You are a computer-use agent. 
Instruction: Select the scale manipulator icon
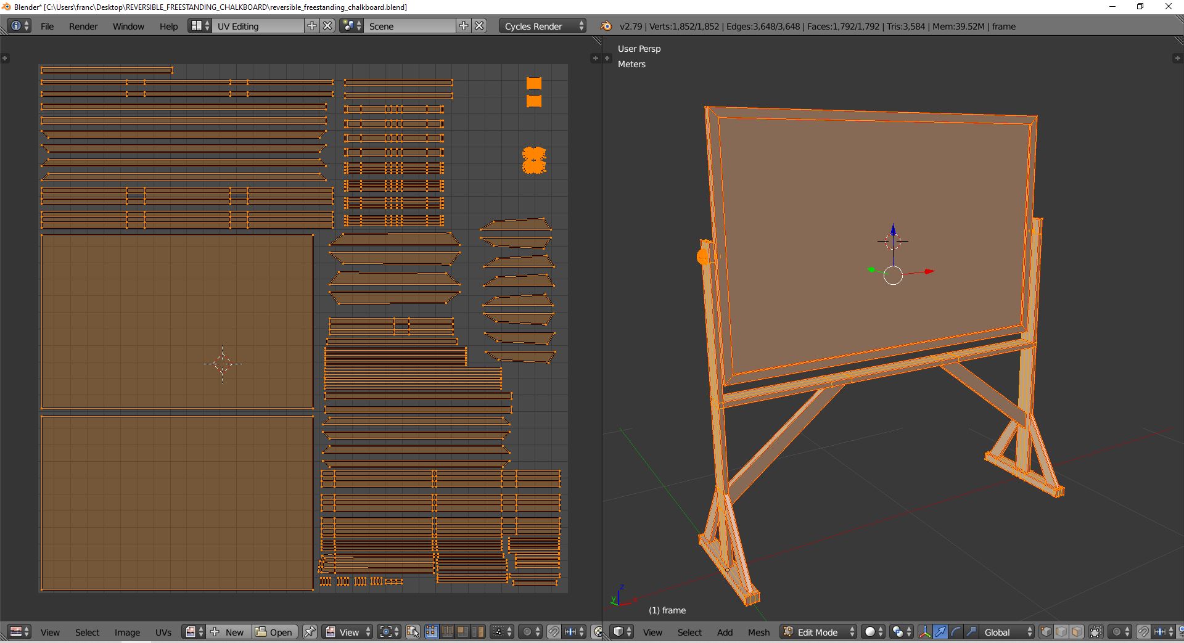pyautogui.click(x=971, y=632)
